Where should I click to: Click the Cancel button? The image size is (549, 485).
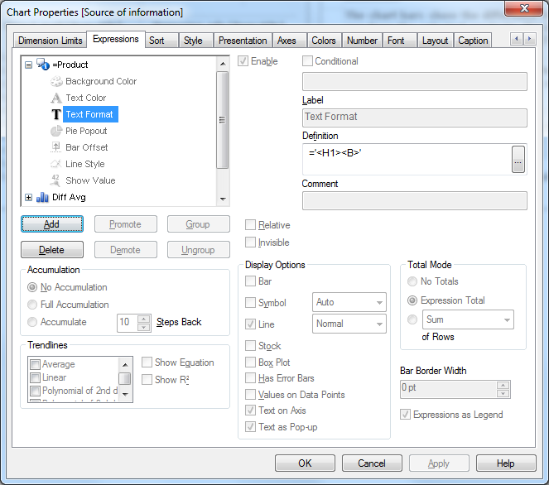[x=372, y=463]
